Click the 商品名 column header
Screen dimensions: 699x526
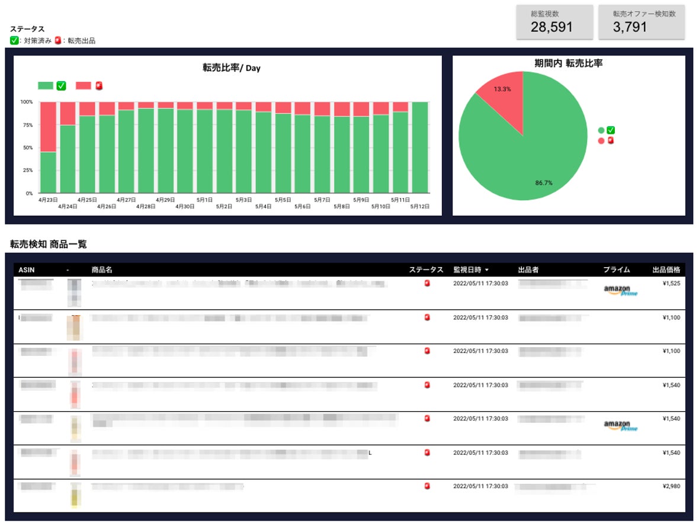click(102, 270)
